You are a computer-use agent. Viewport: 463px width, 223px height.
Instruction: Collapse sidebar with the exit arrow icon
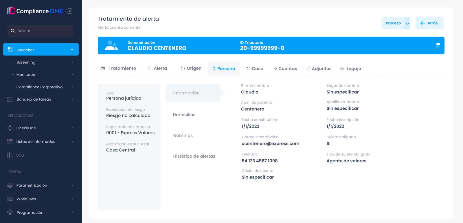pyautogui.click(x=70, y=11)
